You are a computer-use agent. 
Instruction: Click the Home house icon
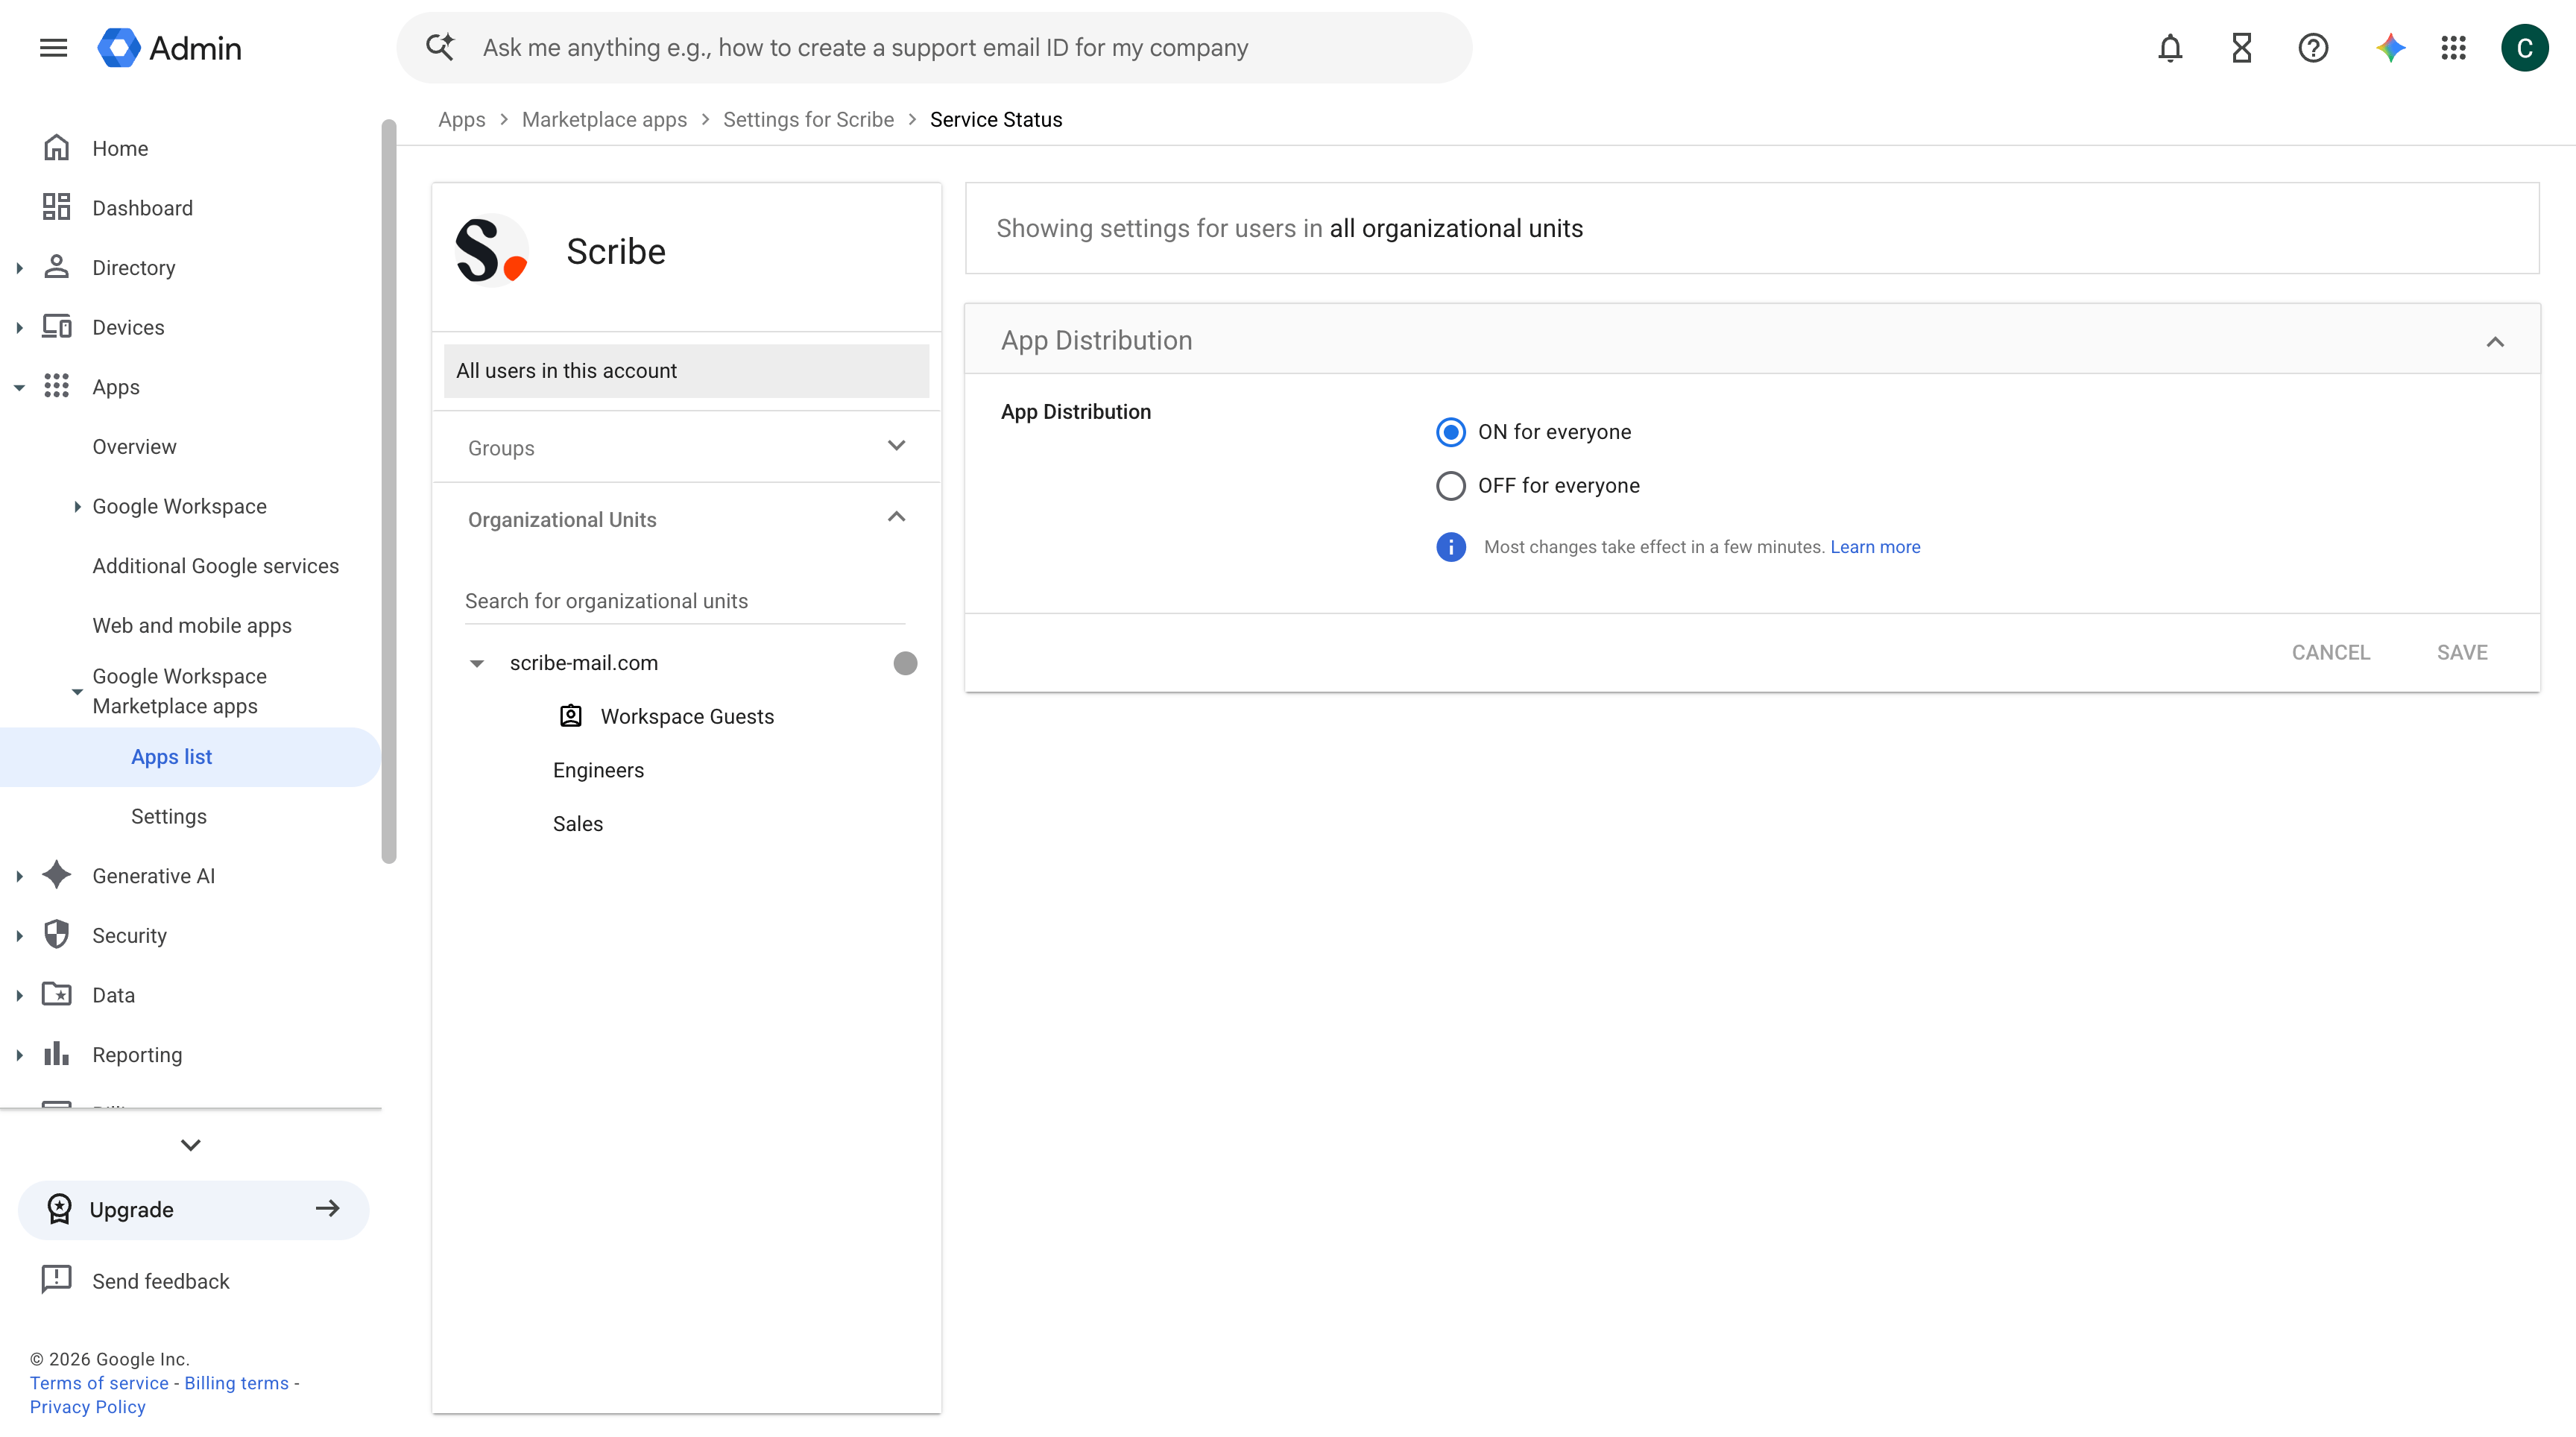[56, 148]
